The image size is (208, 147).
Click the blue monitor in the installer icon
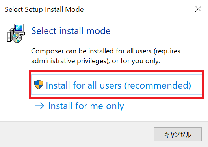(x=19, y=28)
